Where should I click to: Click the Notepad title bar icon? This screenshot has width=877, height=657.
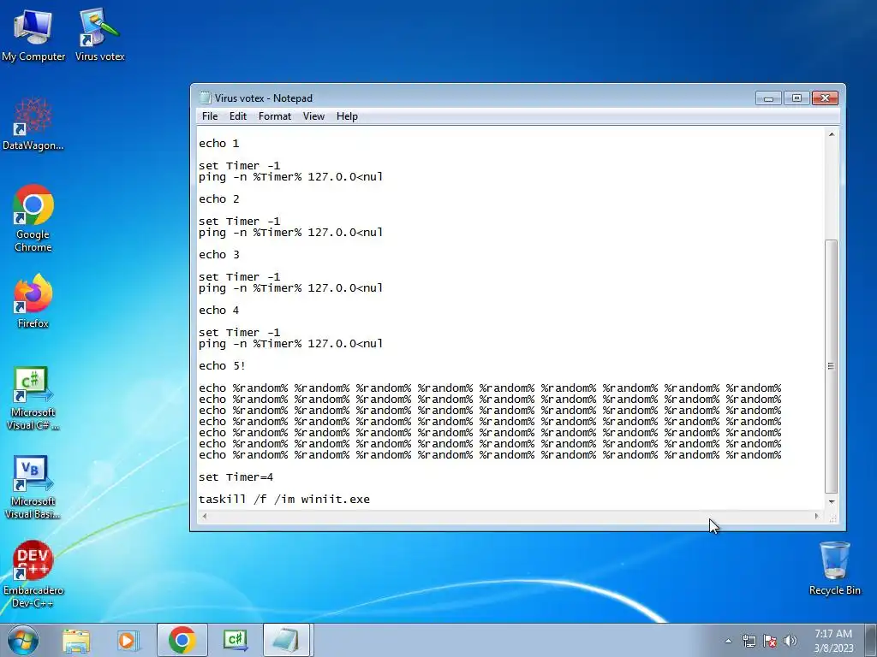(205, 98)
